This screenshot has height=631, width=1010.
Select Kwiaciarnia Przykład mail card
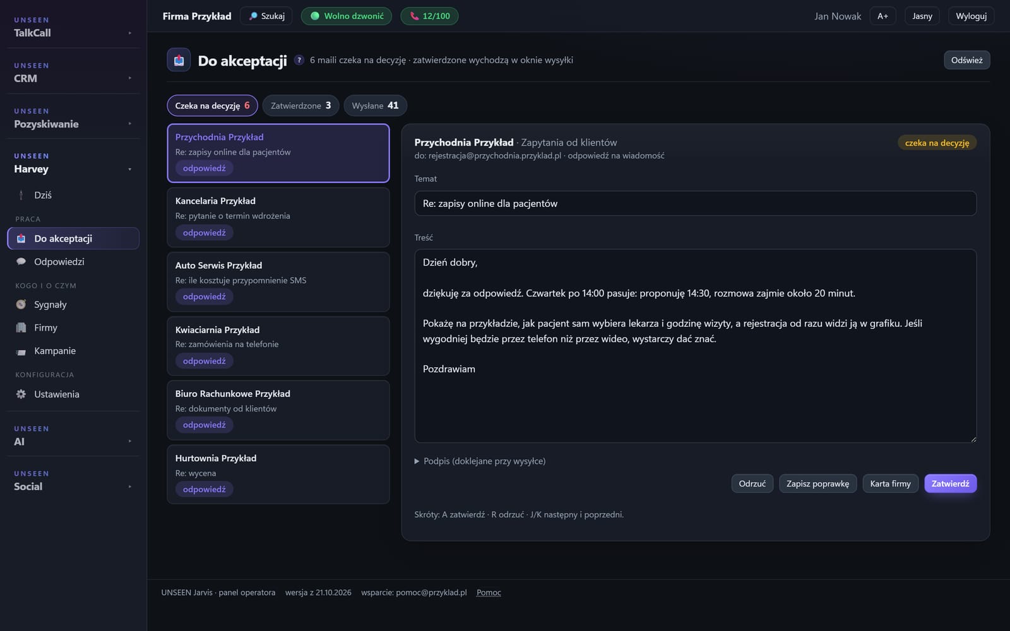click(278, 346)
